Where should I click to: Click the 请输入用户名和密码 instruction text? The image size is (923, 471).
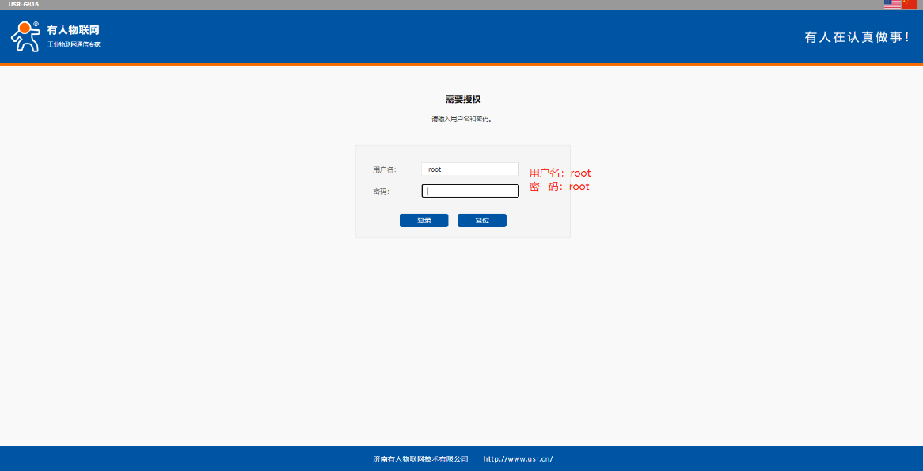(x=462, y=119)
